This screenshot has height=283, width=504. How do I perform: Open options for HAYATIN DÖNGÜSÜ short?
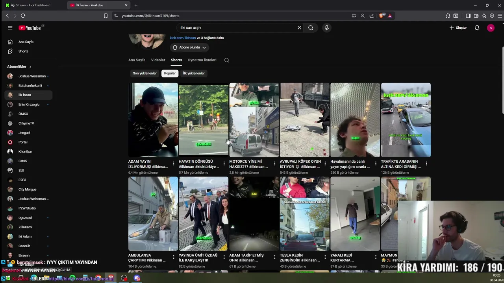point(224,164)
